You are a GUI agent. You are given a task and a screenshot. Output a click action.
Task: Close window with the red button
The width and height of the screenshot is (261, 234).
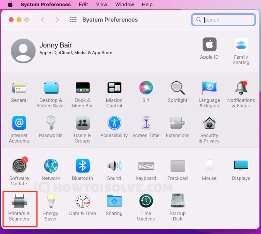(x=11, y=20)
